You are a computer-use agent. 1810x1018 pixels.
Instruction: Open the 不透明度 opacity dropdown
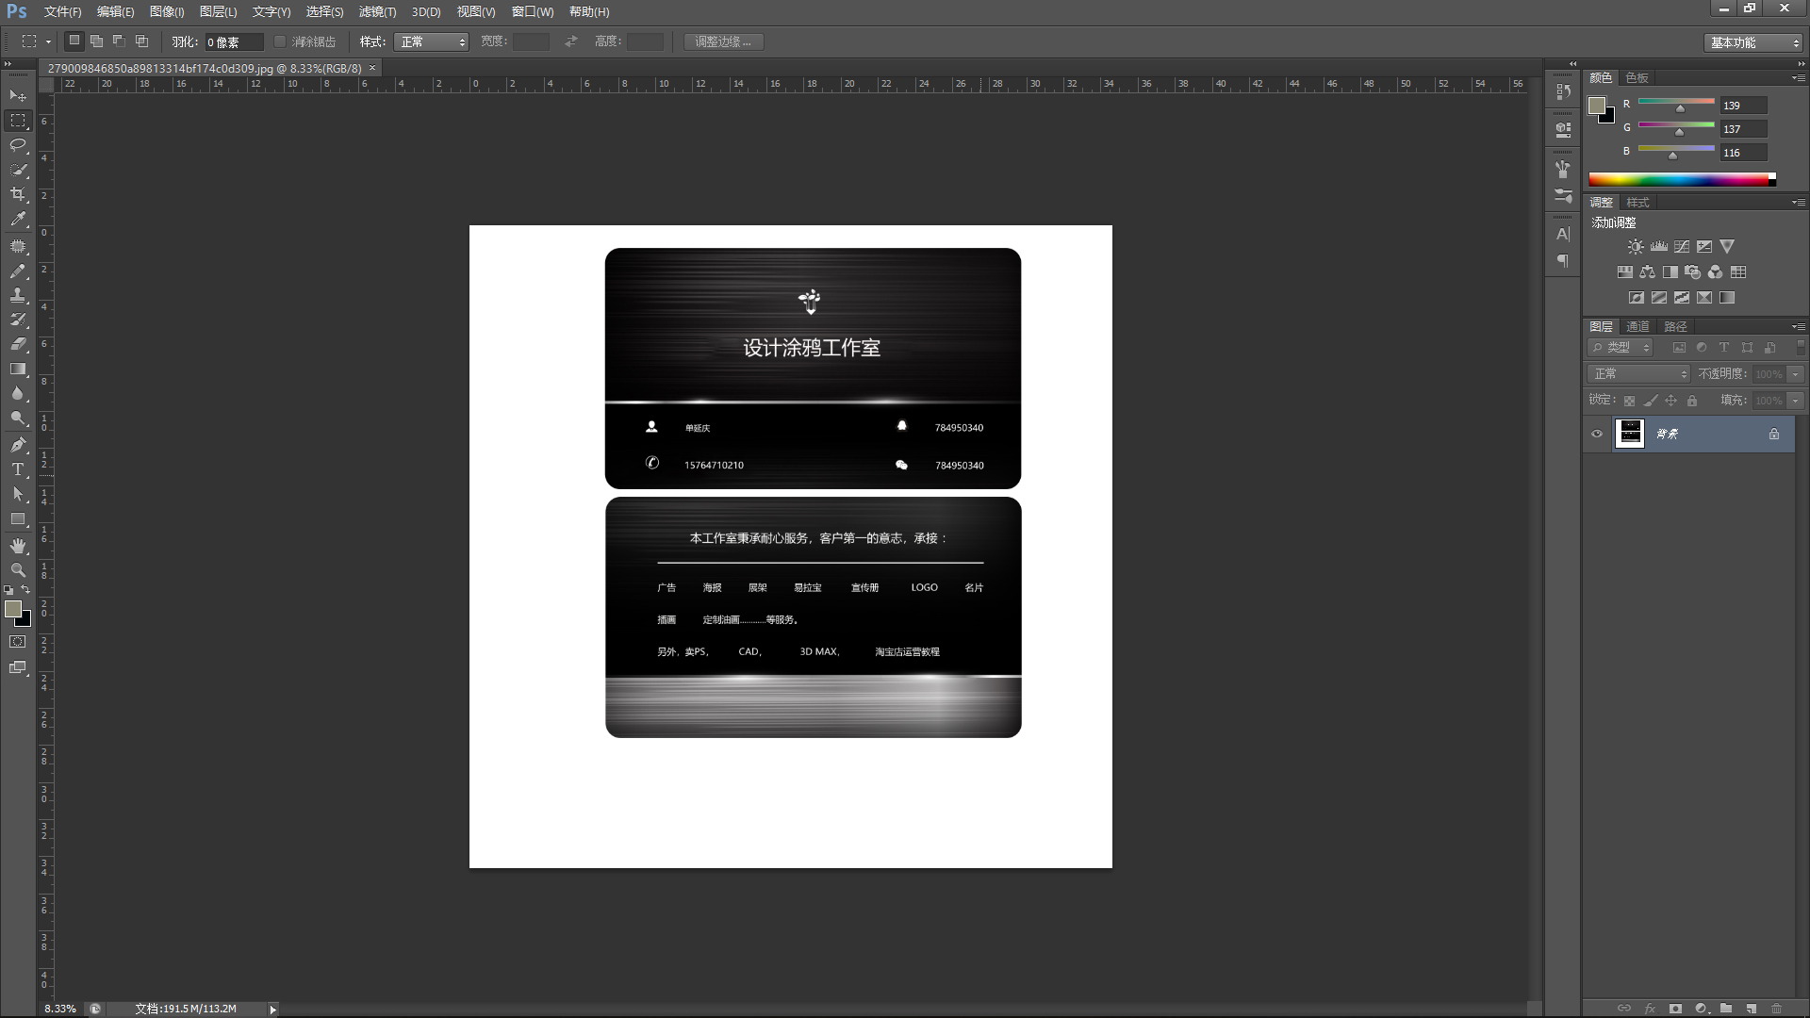click(1794, 373)
